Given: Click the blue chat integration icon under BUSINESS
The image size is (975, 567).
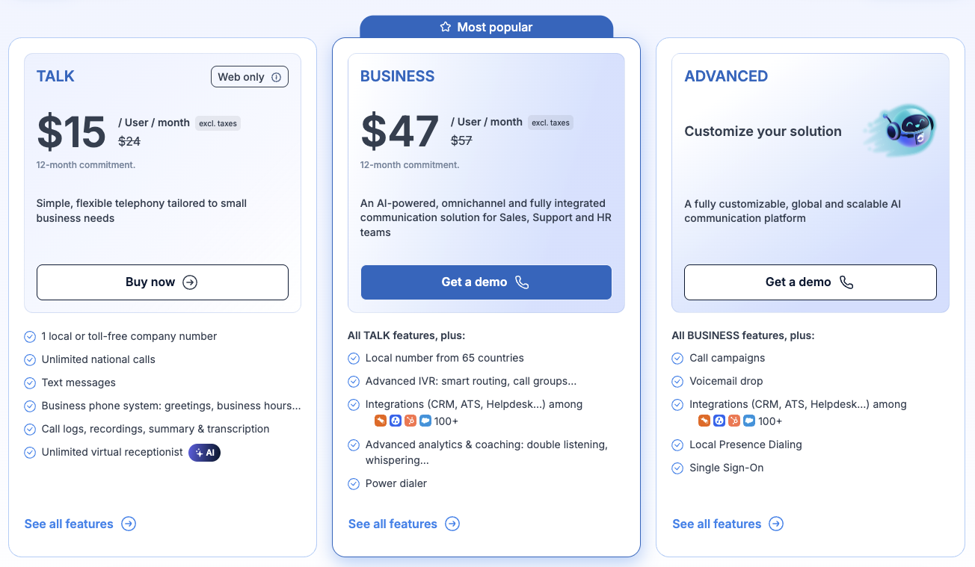Looking at the screenshot, I should pyautogui.click(x=425, y=421).
